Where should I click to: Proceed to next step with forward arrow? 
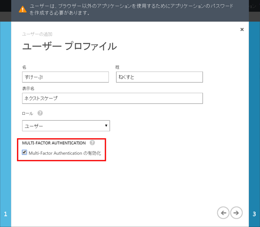coord(236,213)
